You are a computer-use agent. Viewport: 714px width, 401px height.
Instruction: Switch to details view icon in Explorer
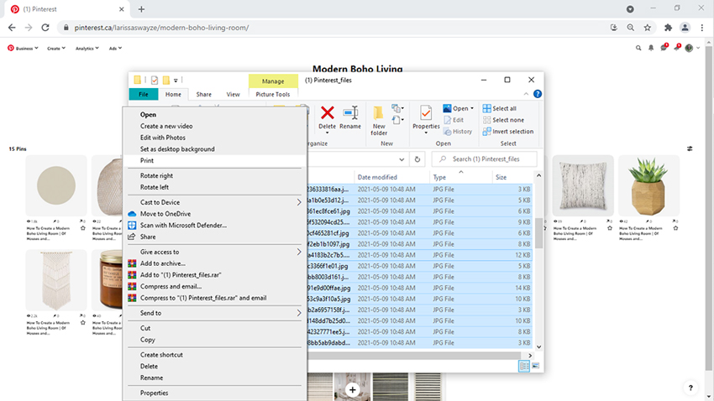click(524, 366)
